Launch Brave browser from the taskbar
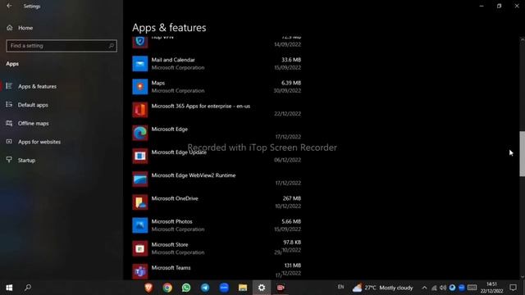 click(148, 288)
